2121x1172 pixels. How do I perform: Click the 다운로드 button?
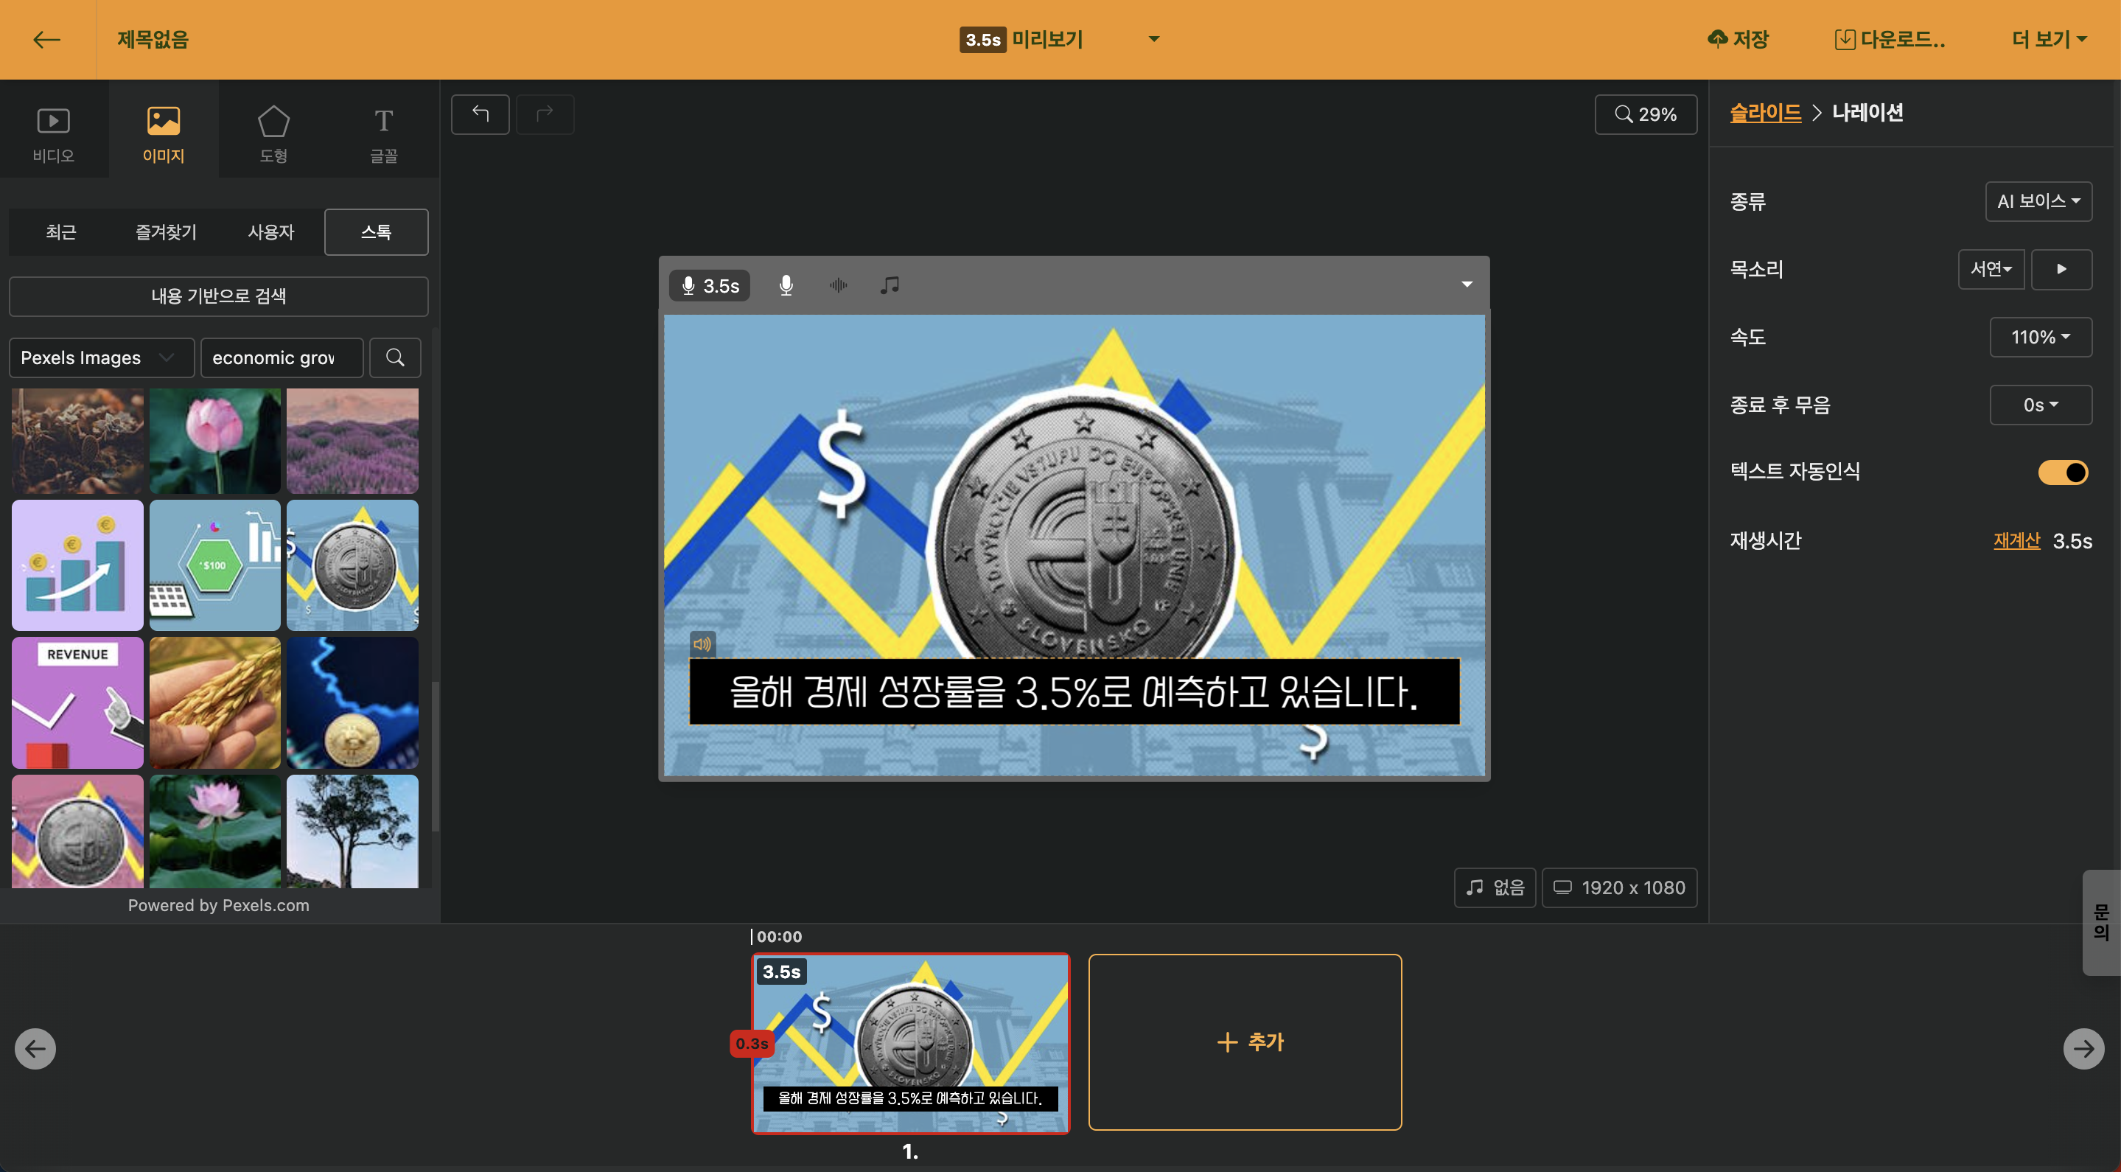(x=1890, y=39)
